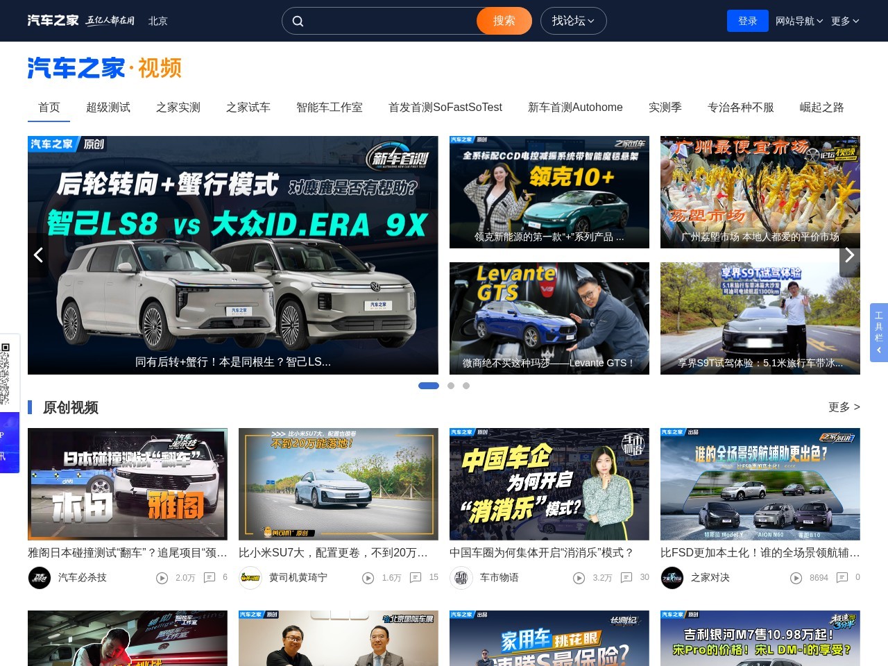Viewport: 888px width, 666px height.
Task: Switch to 新车首测Autohome tab
Action: [x=575, y=108]
